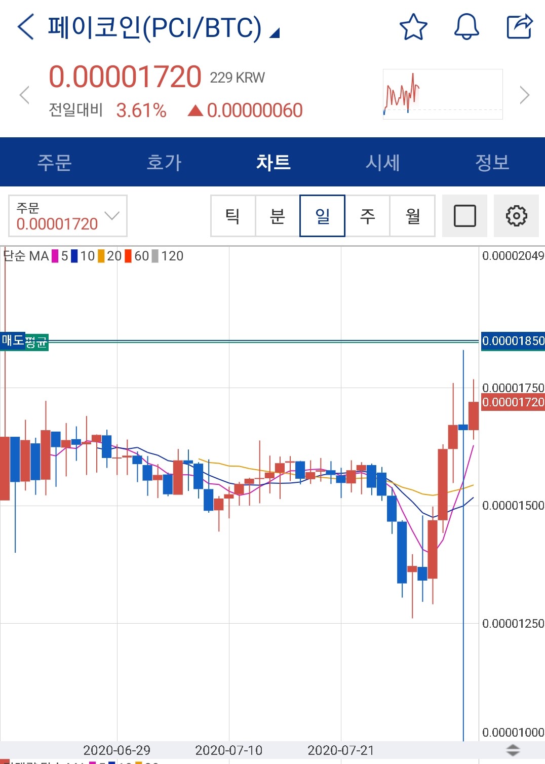545x764 pixels.
Task: Select the 월 chart interval
Action: coord(412,216)
